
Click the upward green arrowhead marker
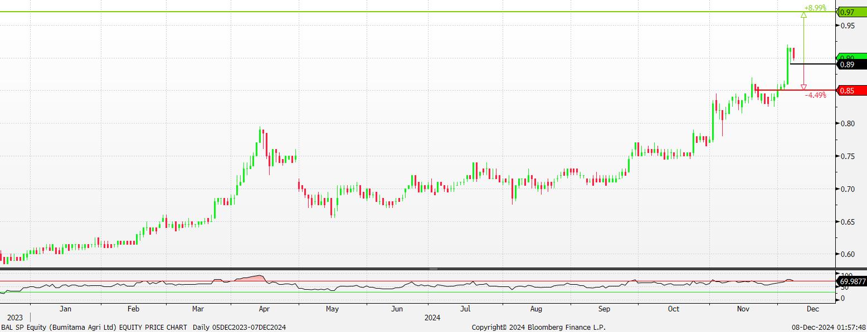pos(803,14)
